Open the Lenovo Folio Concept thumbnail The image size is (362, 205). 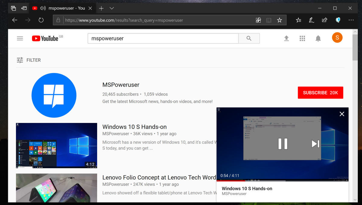click(x=56, y=188)
